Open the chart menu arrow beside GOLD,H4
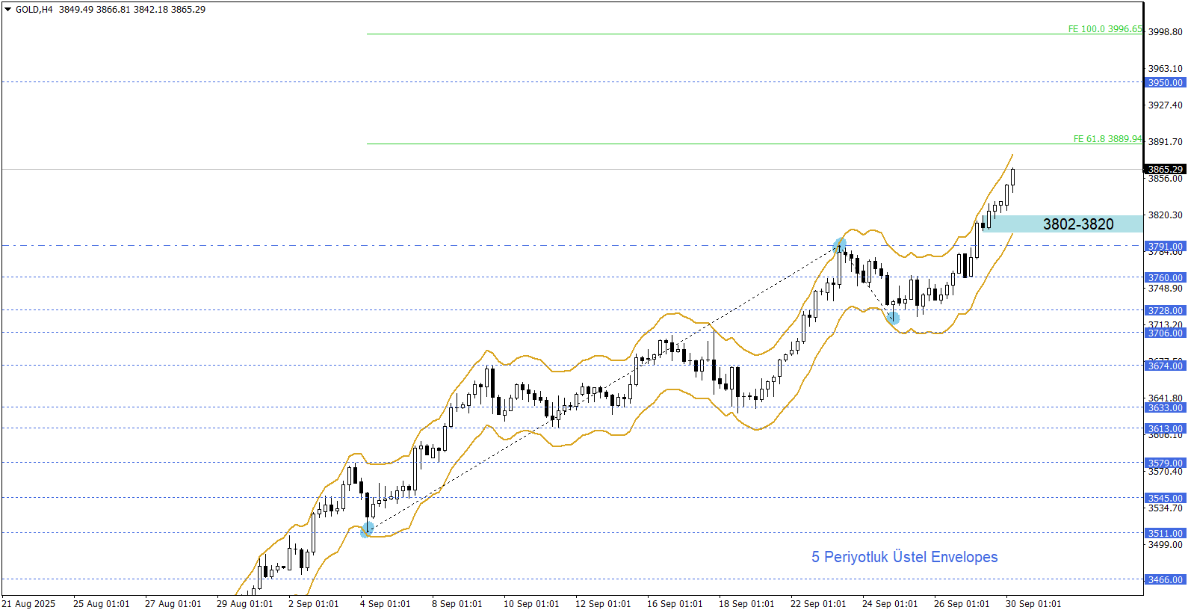The height and width of the screenshot is (613, 1191). [8, 10]
